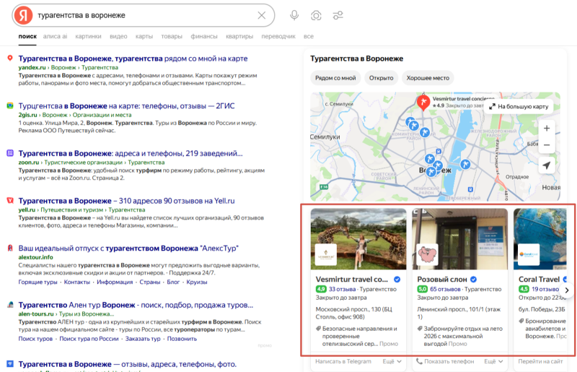This screenshot has height=372, width=577.
Task: Open the Yell.ru 310 адресов result
Action: [126, 201]
